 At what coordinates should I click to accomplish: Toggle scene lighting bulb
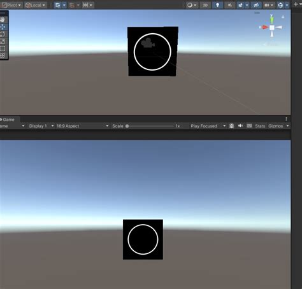point(217,5)
